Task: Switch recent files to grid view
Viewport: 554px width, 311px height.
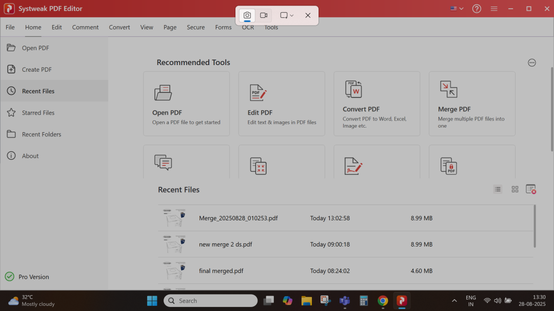Action: (x=515, y=189)
